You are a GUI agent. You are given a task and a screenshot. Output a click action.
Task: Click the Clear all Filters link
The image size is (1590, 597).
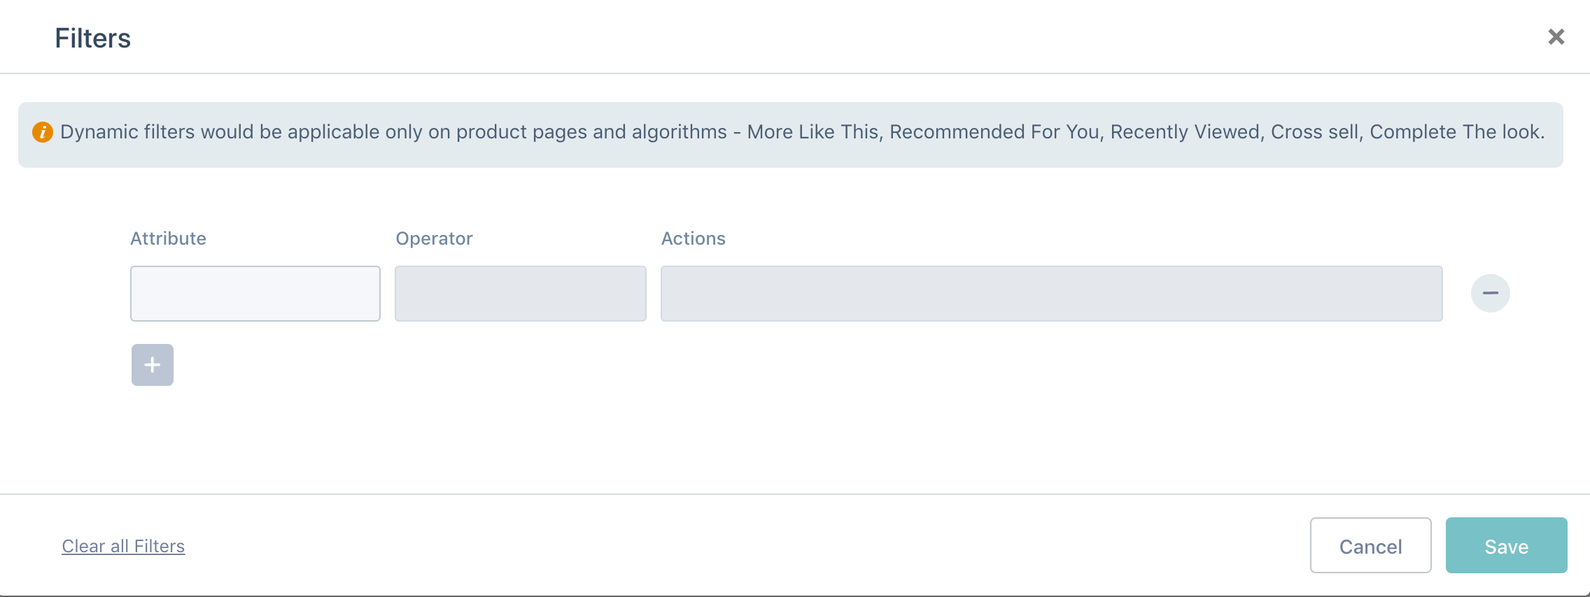coord(123,546)
